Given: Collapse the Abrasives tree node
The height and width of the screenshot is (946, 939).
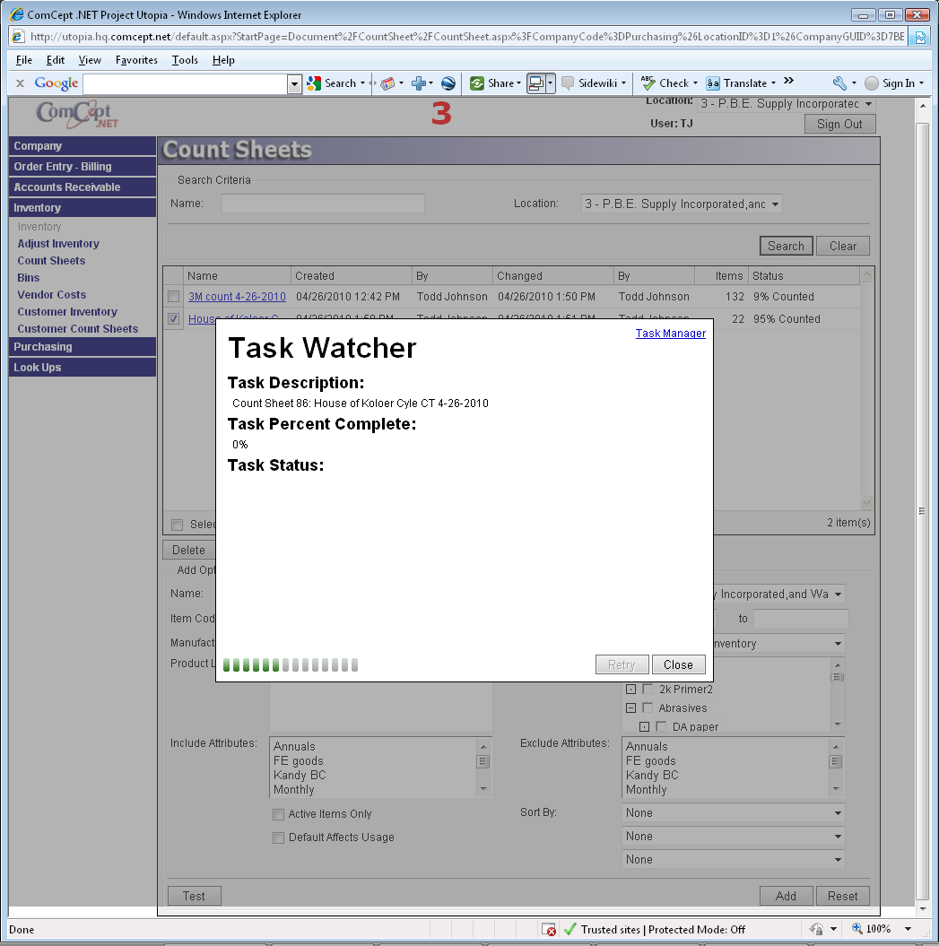Looking at the screenshot, I should click(630, 708).
